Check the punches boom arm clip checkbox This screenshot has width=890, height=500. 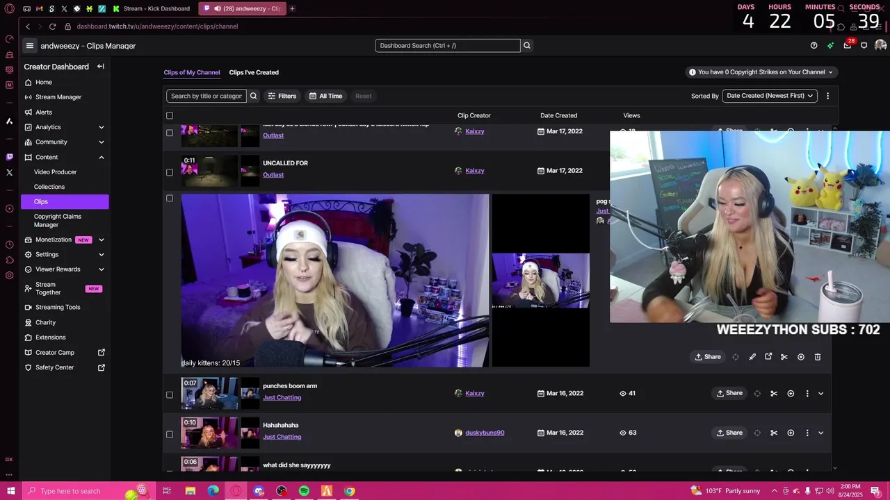coord(170,394)
